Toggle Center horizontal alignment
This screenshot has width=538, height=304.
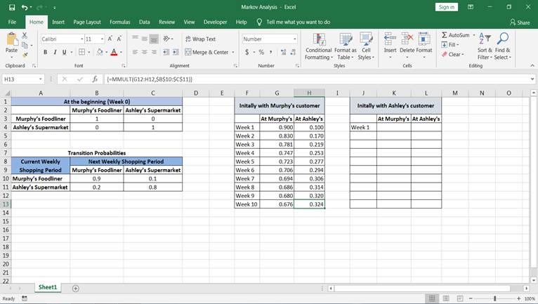click(145, 52)
